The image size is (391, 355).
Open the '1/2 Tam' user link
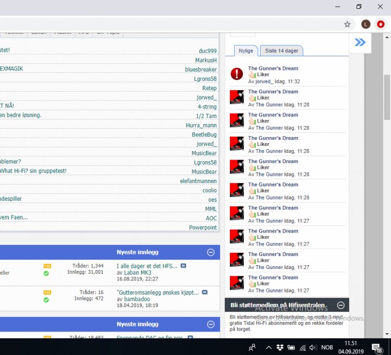pyautogui.click(x=206, y=116)
